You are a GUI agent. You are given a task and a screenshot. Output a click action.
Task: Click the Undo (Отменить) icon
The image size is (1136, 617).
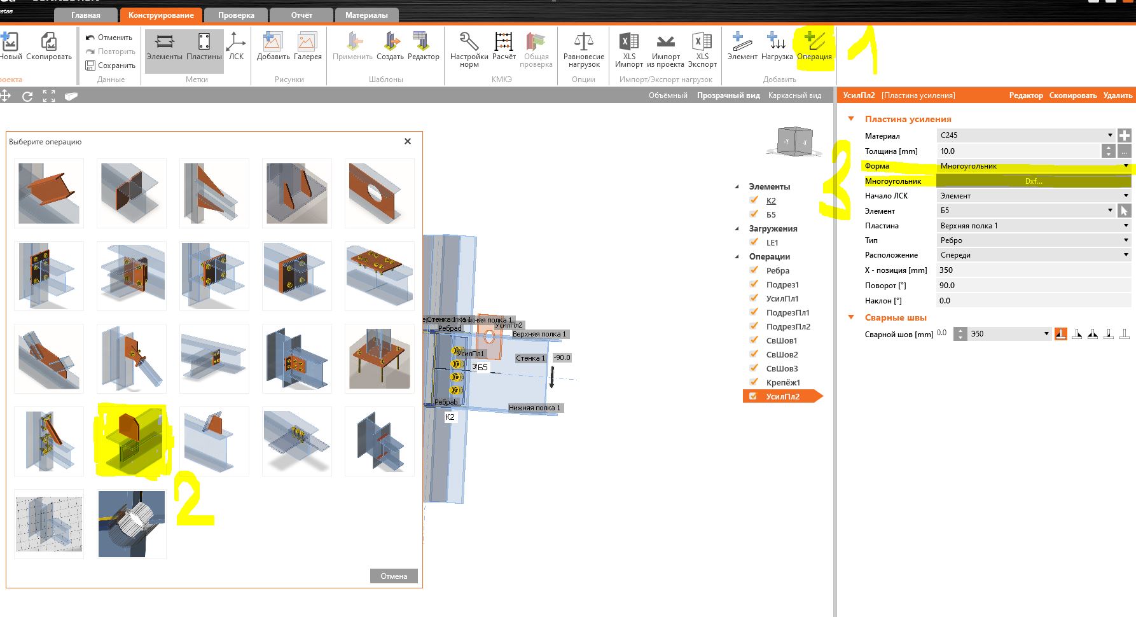tap(90, 38)
